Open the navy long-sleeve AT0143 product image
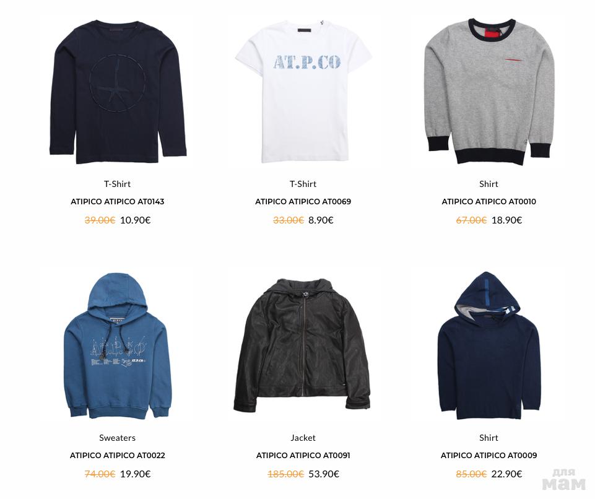Image resolution: width=595 pixels, height=499 pixels. coord(118,92)
